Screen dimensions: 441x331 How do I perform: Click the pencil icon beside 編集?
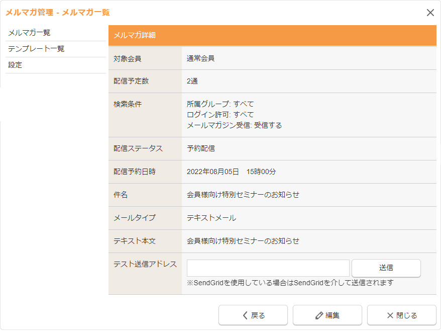[319, 315]
